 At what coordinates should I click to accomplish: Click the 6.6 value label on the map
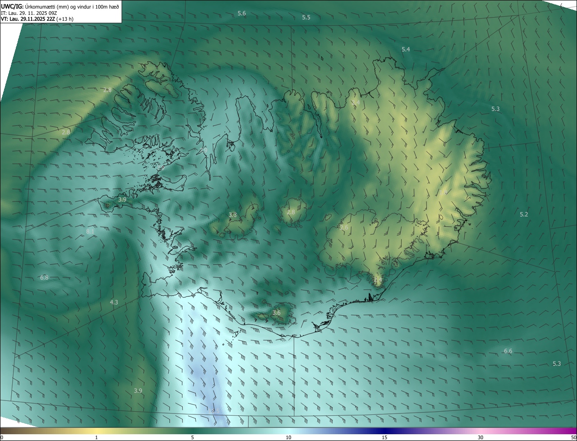(508, 351)
